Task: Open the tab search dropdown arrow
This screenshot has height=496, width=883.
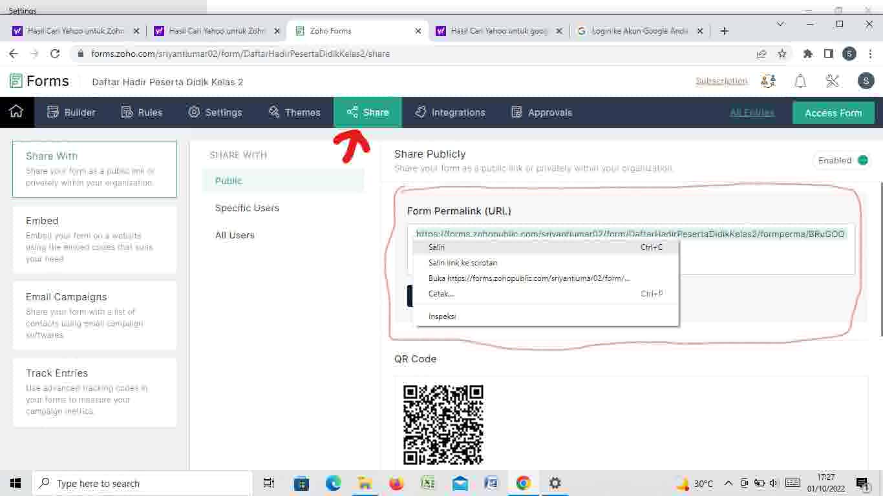Action: [x=780, y=24]
